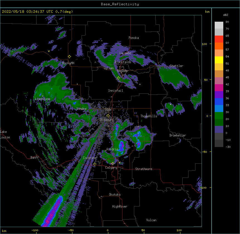Click the dBZ legend heading
240x234 pixels.
point(226,15)
